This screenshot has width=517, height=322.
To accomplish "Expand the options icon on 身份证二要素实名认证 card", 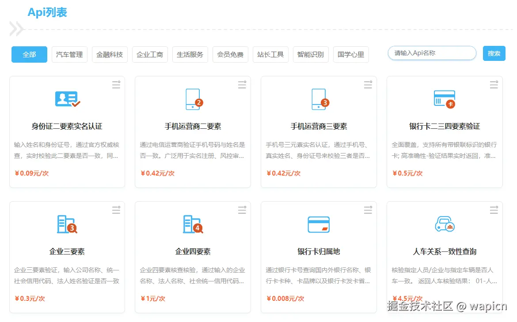I will tap(116, 85).
